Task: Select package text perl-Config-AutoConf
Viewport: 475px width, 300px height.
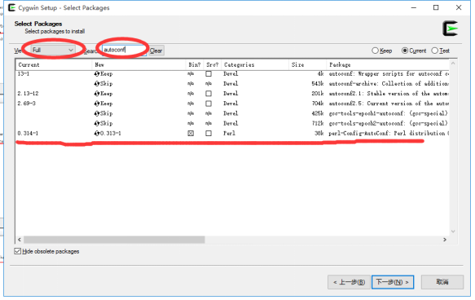Action: (x=389, y=134)
